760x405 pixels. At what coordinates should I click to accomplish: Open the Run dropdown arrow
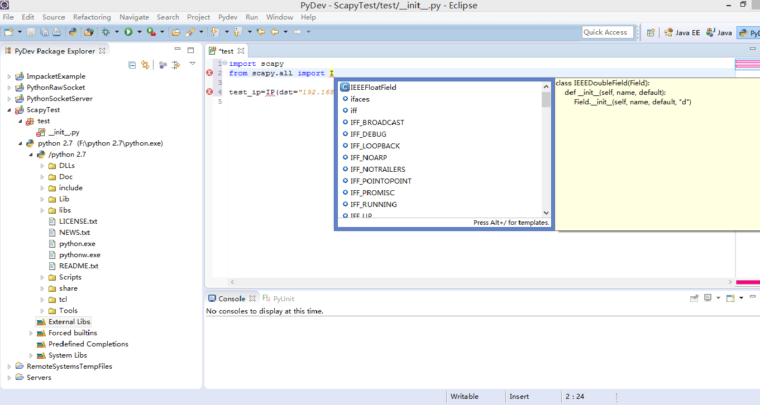coord(140,32)
